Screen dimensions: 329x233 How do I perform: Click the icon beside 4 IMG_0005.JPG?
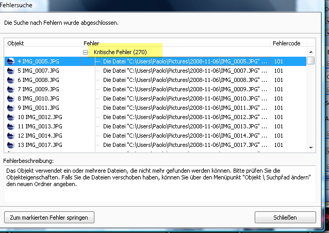(x=11, y=61)
